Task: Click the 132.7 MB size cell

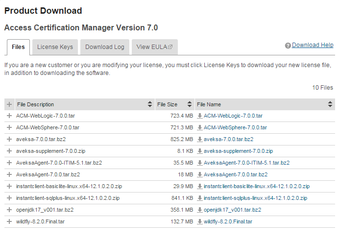Action: [182, 221]
